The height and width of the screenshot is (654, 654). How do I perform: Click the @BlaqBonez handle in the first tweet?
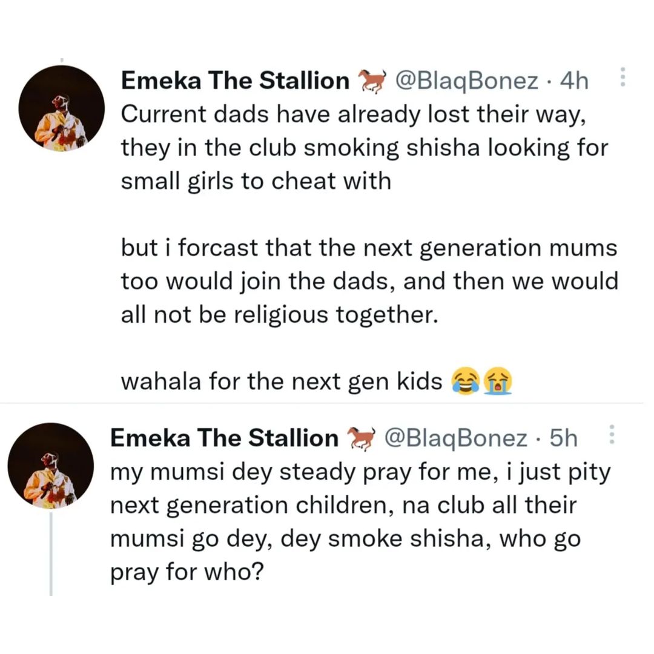coord(467,81)
